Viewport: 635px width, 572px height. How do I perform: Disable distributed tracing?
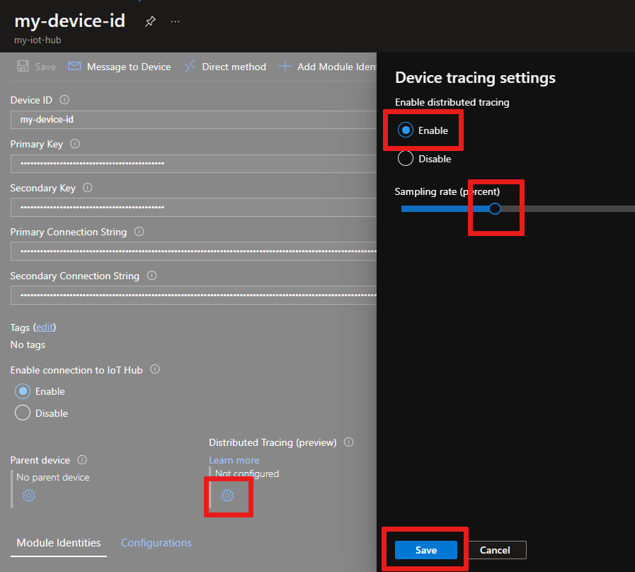click(x=405, y=159)
